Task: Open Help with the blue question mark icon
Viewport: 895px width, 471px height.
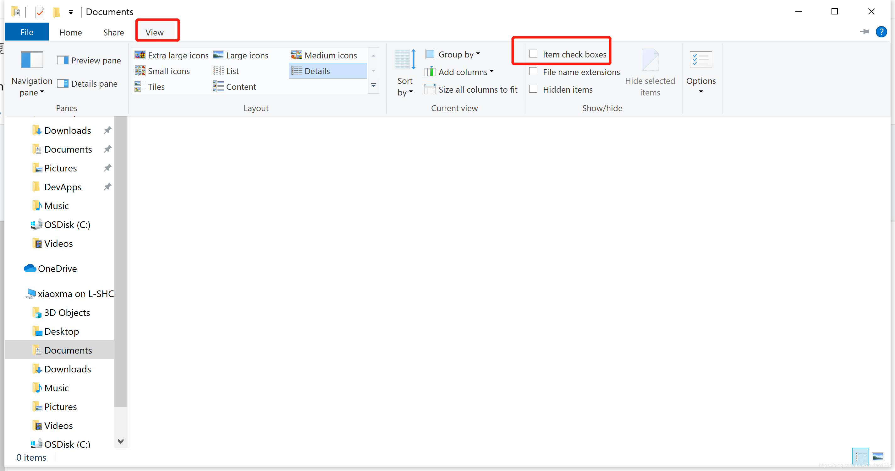Action: 881,32
